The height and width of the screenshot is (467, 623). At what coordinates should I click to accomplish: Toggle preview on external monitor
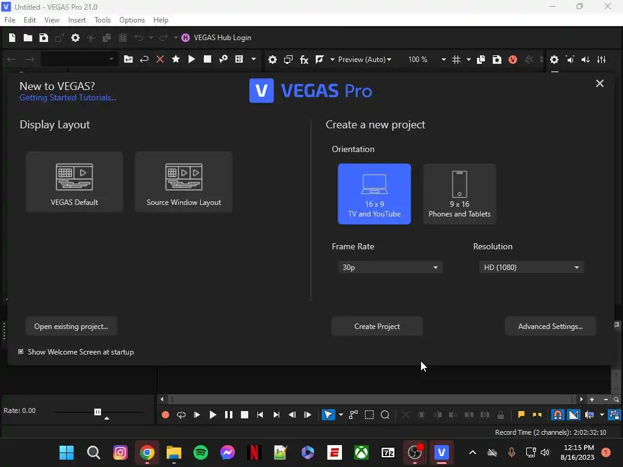[288, 60]
